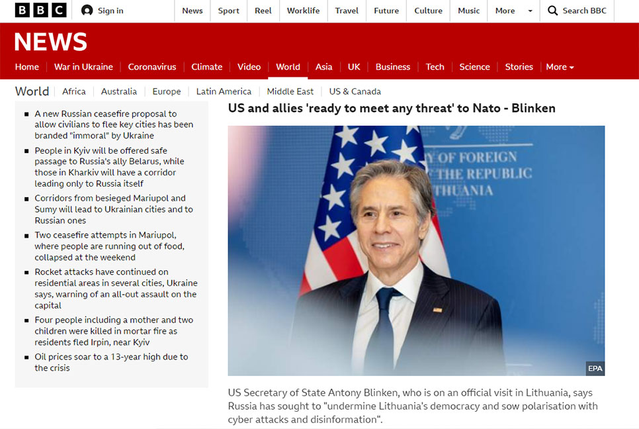This screenshot has height=429, width=639.
Task: Click the World section heading
Action: 32,91
